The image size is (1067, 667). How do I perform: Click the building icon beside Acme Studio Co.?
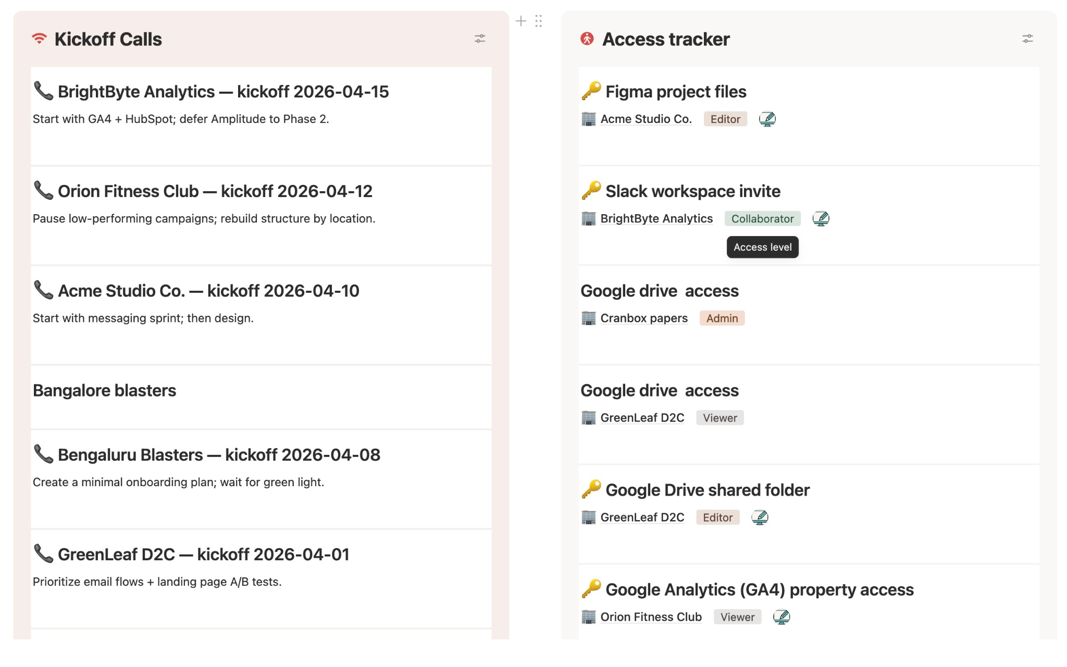588,119
